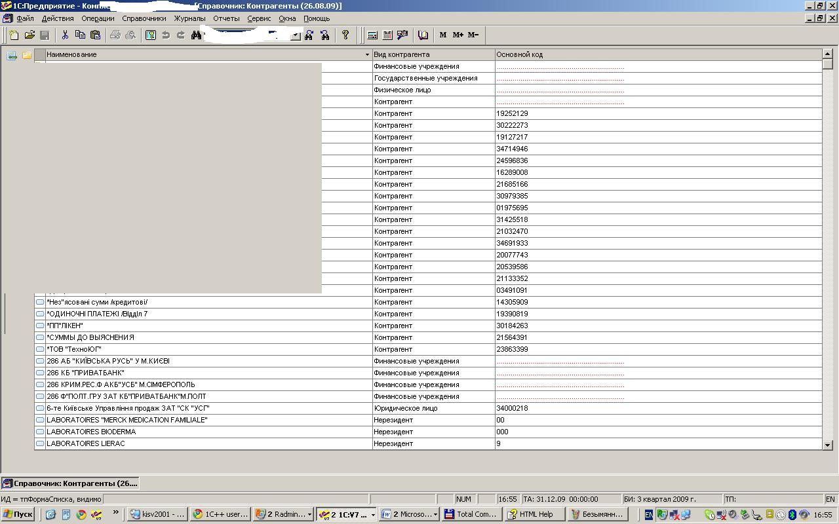839x524 pixels.
Task: Click the Copy icon in toolbar
Action: 80,35
